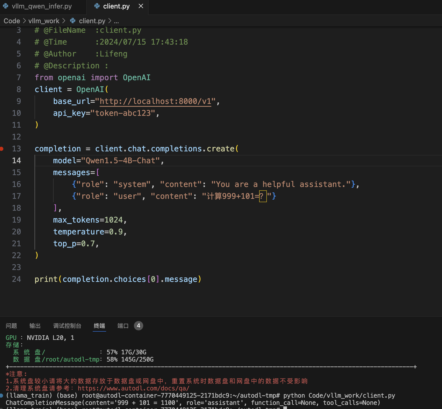This screenshot has width=442, height=409.
Task: Click the 数据盘 /root/autodl-tmp storage line
Action: (83, 359)
